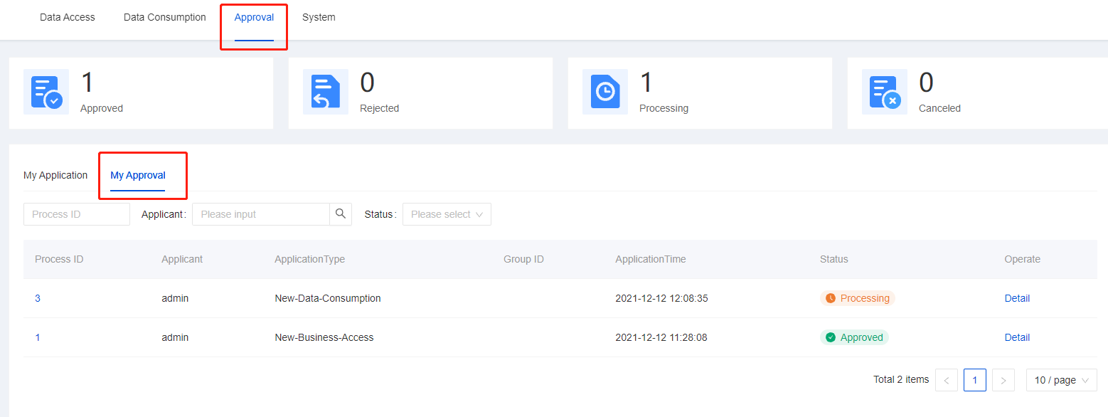Click the Applicant search magnifier icon
Screen dimensions: 1108x417
[340, 213]
